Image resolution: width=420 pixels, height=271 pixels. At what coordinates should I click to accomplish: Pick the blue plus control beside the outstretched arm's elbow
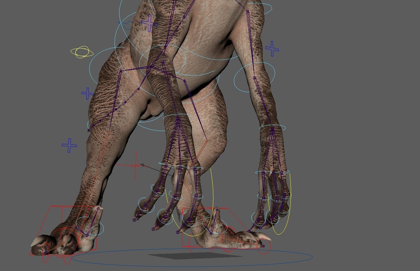272,48
